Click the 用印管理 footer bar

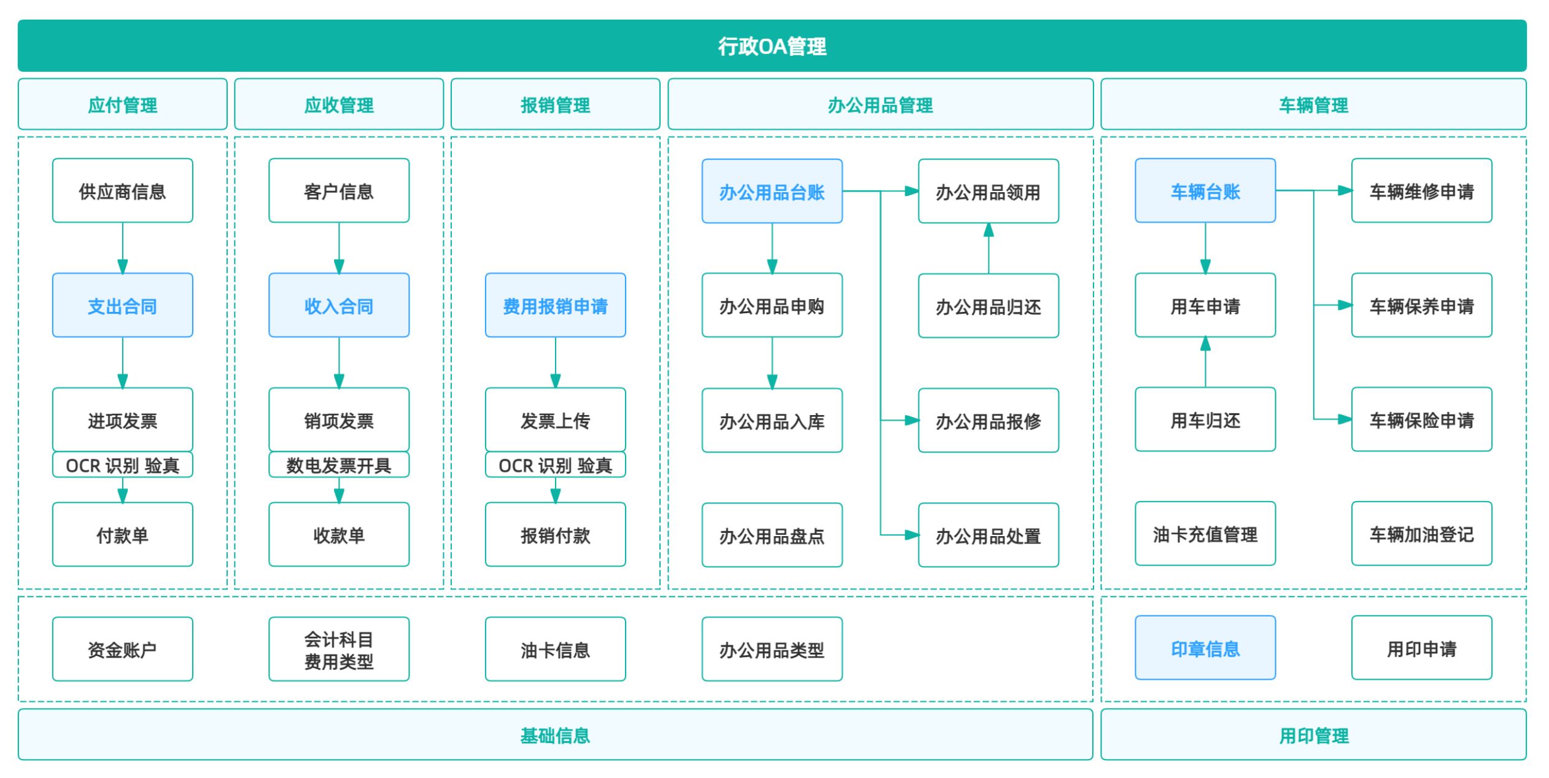click(1313, 734)
